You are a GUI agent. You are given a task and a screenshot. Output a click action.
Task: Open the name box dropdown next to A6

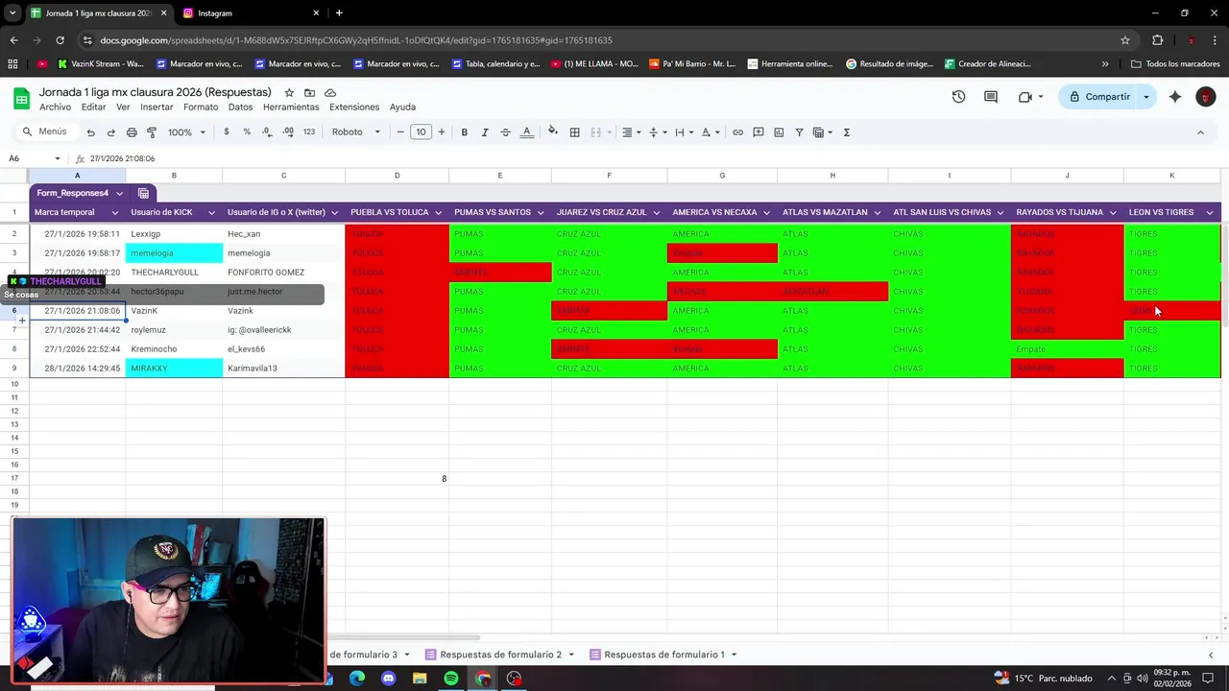pos(58,158)
